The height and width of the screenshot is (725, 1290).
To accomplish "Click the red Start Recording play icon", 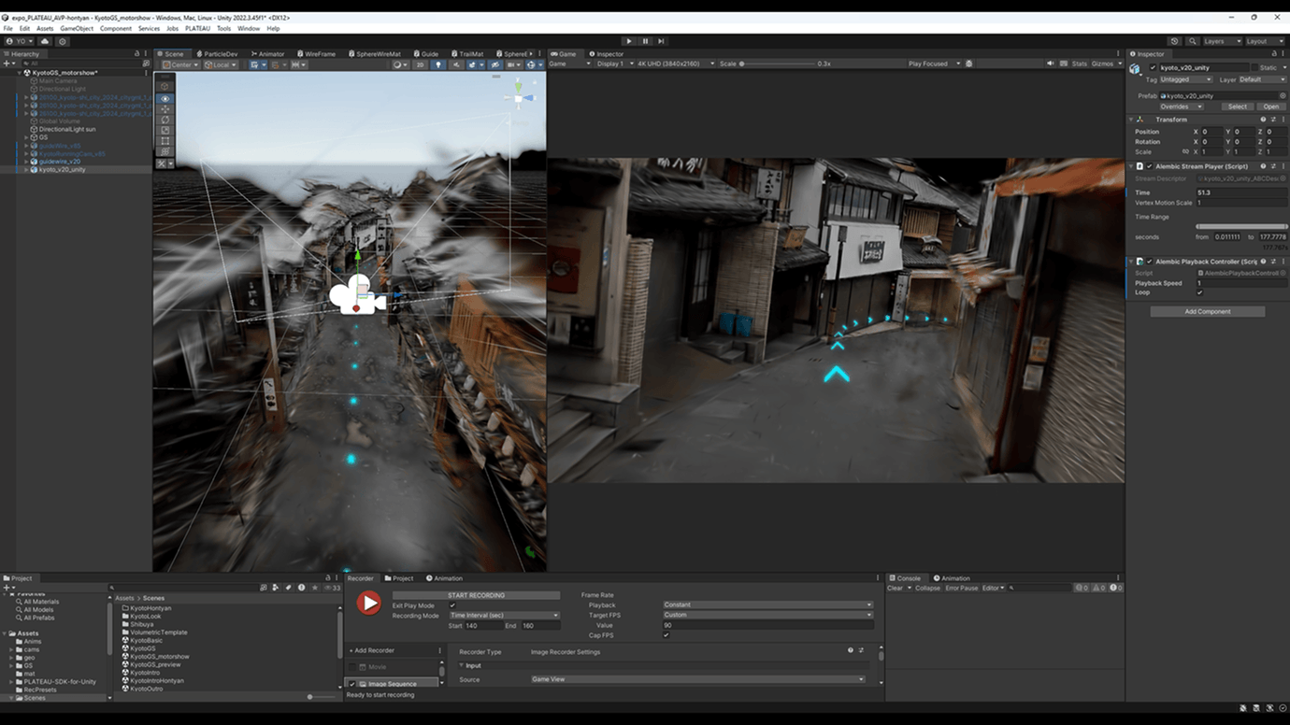I will click(x=369, y=604).
